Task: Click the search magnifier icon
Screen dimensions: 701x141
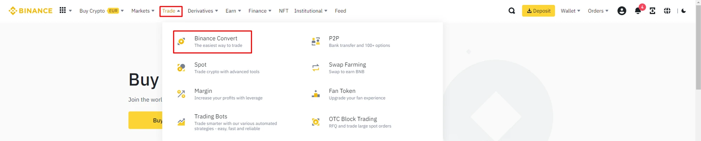Action: (x=512, y=11)
